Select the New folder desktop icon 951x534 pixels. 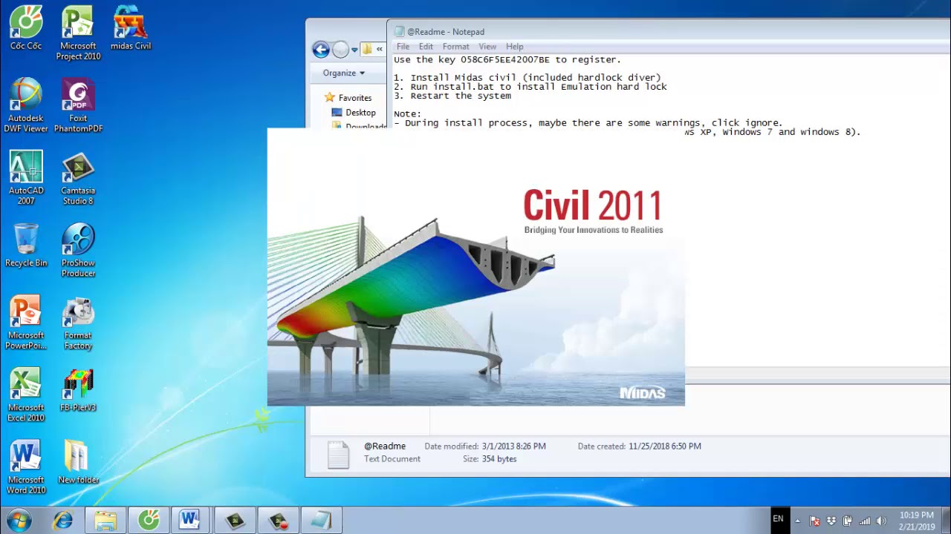tap(78, 462)
